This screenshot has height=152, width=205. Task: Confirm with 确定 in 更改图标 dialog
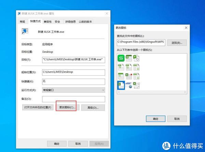[x=155, y=119]
